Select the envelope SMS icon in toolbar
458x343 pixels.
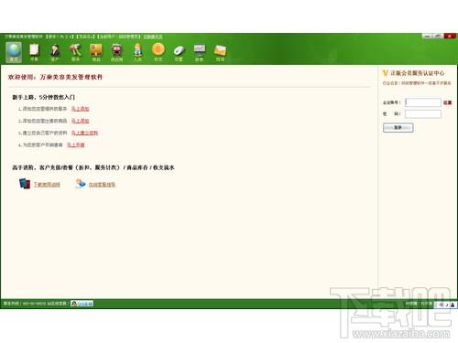click(x=220, y=52)
